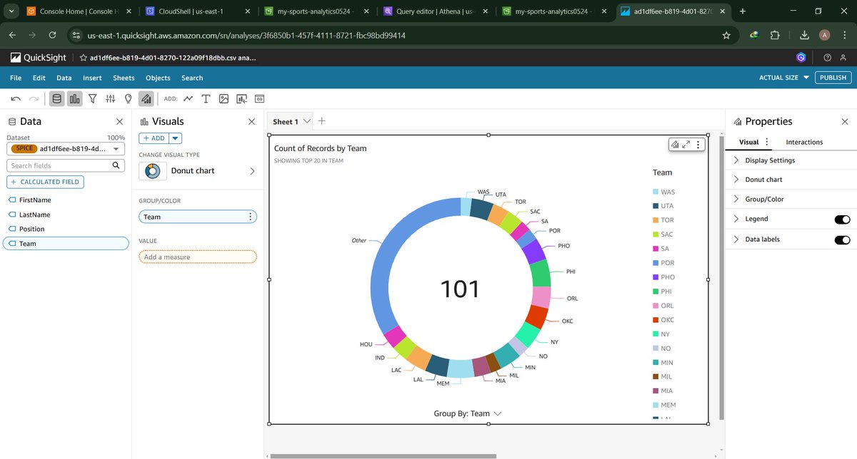This screenshot has width=857, height=459.
Task: Open the Objects menu
Action: tap(158, 78)
